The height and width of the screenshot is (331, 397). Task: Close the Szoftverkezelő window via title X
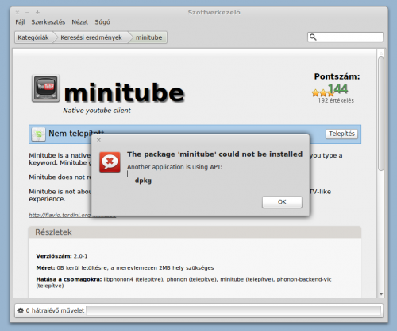(17, 12)
